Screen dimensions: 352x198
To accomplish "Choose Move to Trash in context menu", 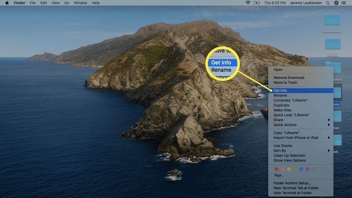I will pos(285,83).
